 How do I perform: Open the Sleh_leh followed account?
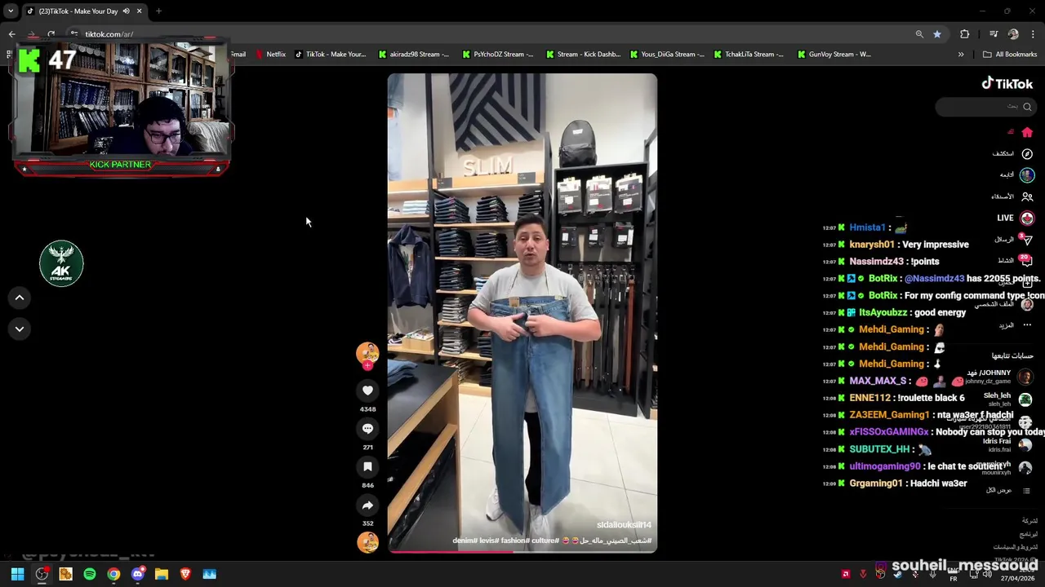pos(1007,399)
